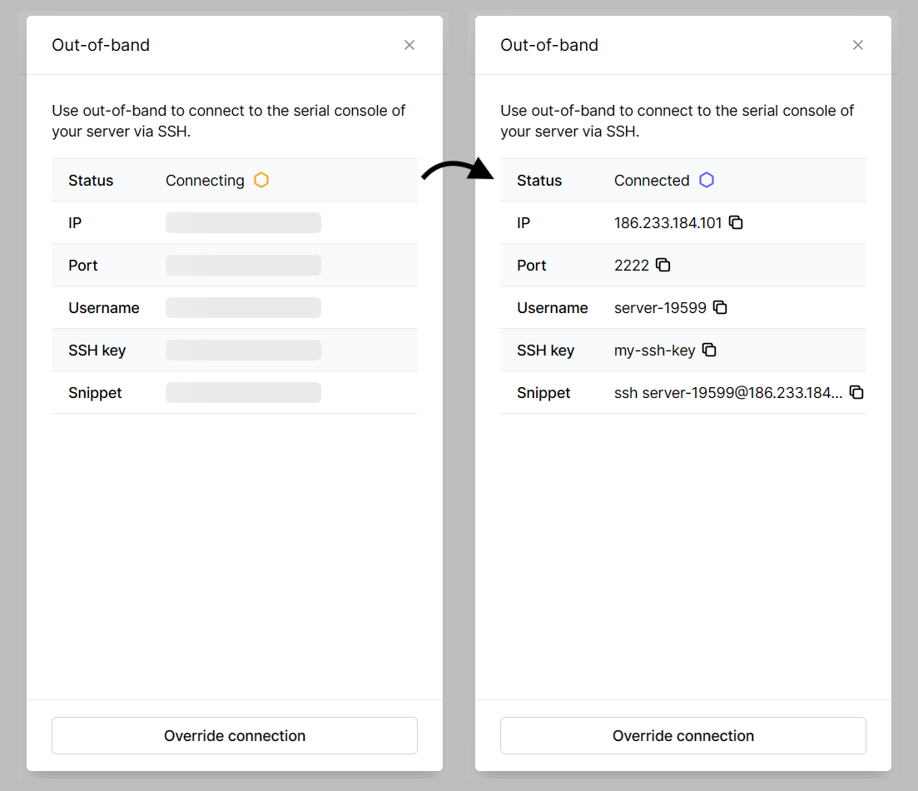918x791 pixels.
Task: Select the username text server-19599
Action: tap(660, 307)
